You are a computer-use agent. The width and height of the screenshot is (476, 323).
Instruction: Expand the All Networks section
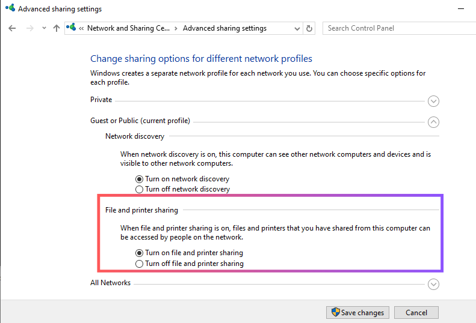point(433,285)
